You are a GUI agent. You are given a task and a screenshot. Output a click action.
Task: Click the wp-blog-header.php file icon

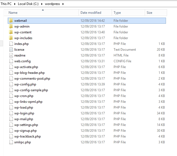click(11, 73)
